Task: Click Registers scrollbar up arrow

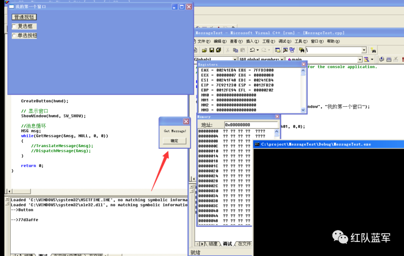Action: click(x=303, y=70)
